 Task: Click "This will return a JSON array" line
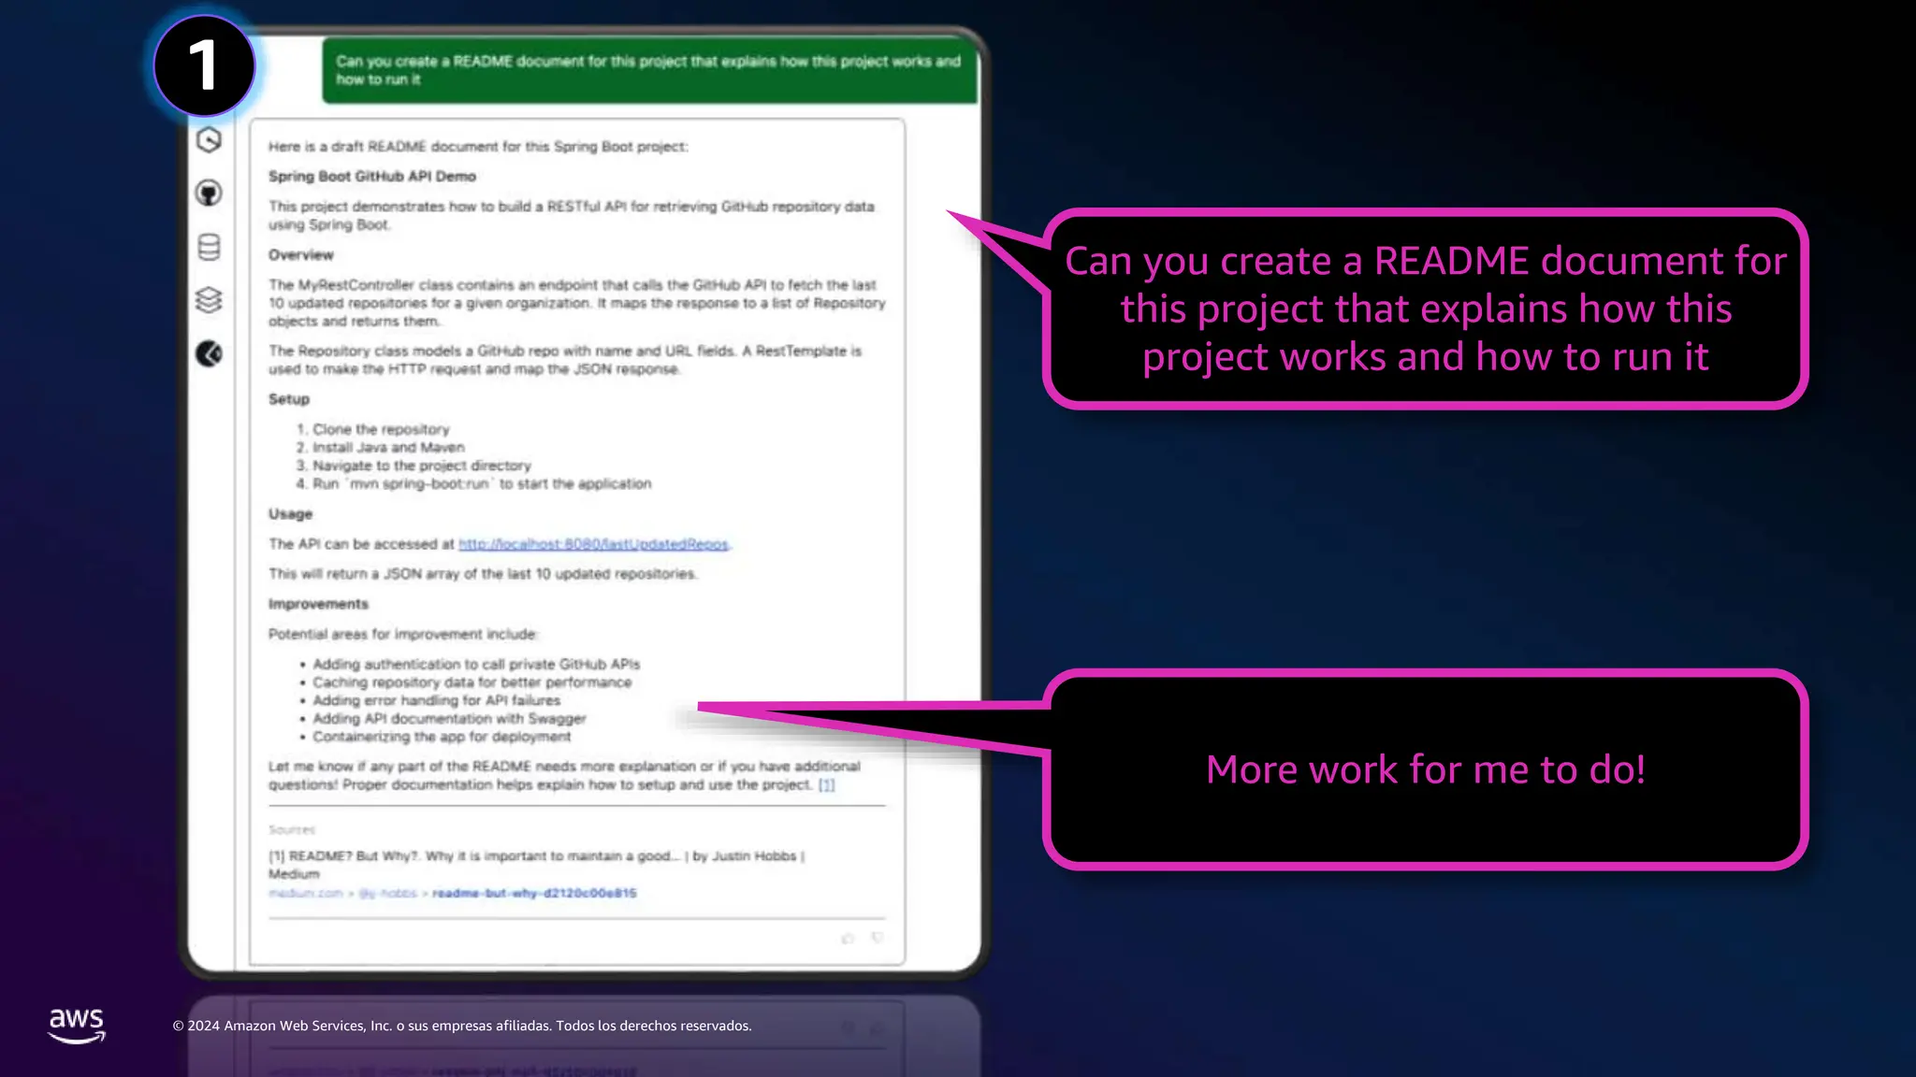coord(483,574)
